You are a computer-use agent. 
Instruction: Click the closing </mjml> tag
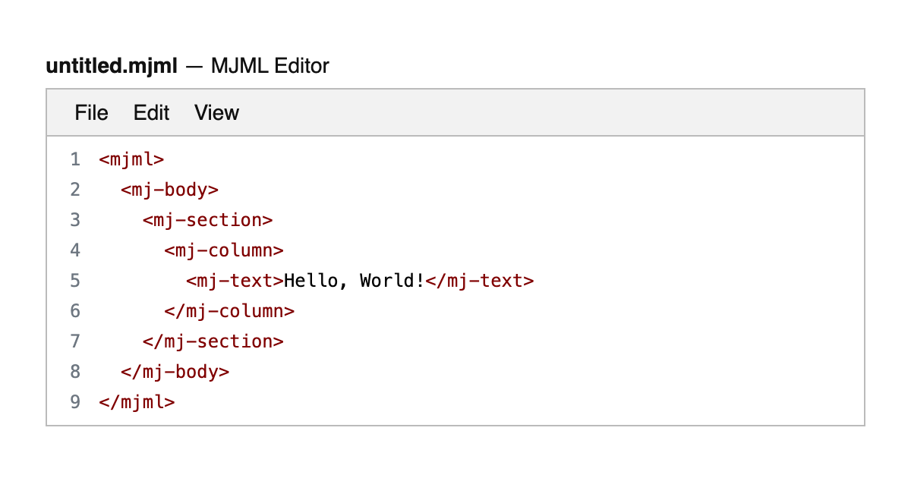[x=137, y=402]
